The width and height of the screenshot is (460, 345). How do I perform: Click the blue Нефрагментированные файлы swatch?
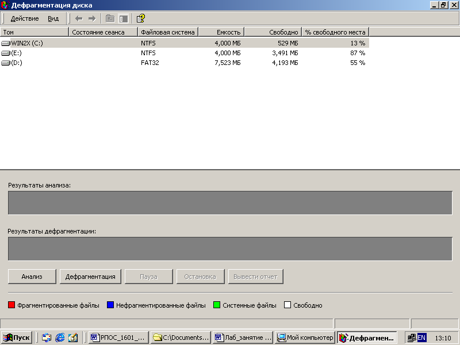coord(110,305)
